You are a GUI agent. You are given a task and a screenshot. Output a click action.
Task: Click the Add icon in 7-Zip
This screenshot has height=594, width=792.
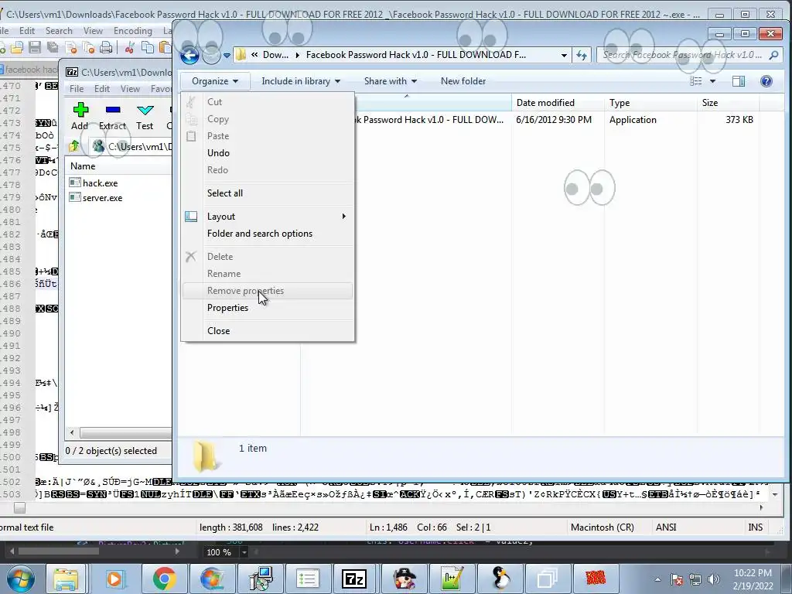pyautogui.click(x=80, y=110)
